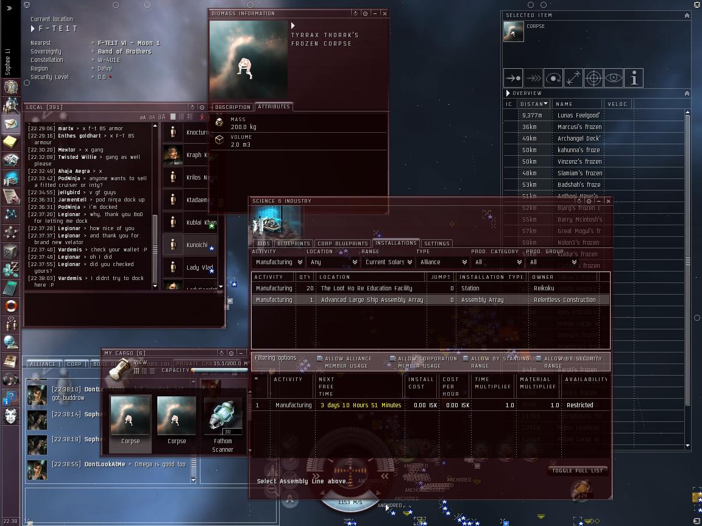Screen dimensions: 702x526
Task: Open the wallet coins icon
Action: tap(11, 270)
